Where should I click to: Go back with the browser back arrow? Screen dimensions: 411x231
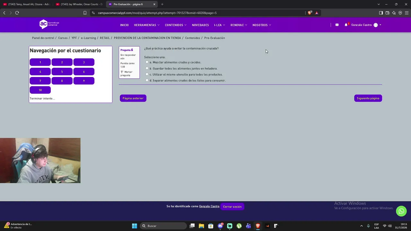[x=4, y=13]
